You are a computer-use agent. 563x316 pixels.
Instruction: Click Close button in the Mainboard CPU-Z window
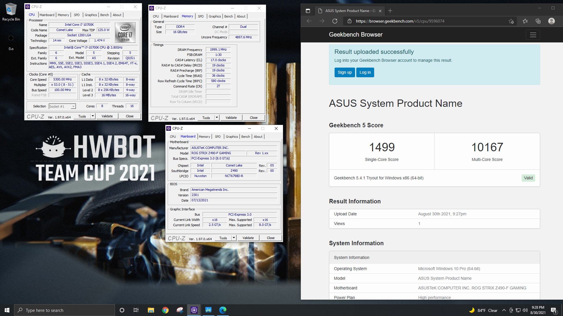271,238
